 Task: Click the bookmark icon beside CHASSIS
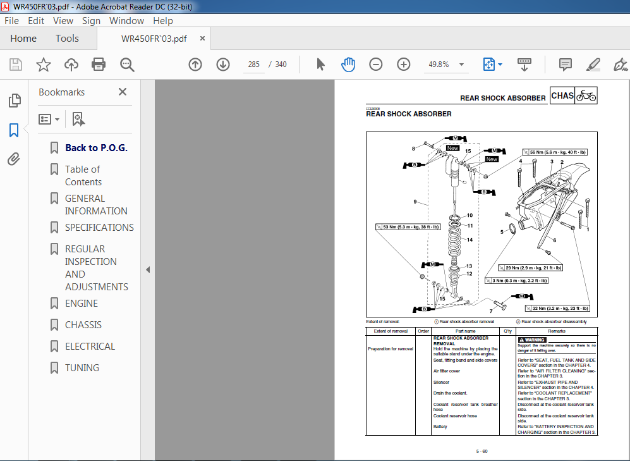point(54,325)
